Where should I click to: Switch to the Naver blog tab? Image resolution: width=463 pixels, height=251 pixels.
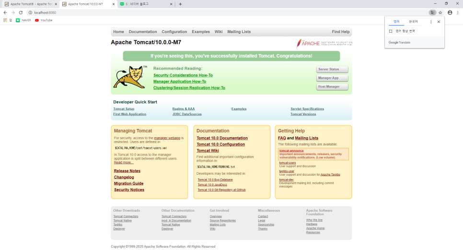[x=146, y=4]
